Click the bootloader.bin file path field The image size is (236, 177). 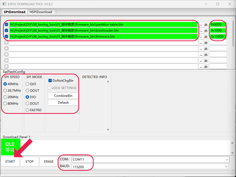pos(103,31)
